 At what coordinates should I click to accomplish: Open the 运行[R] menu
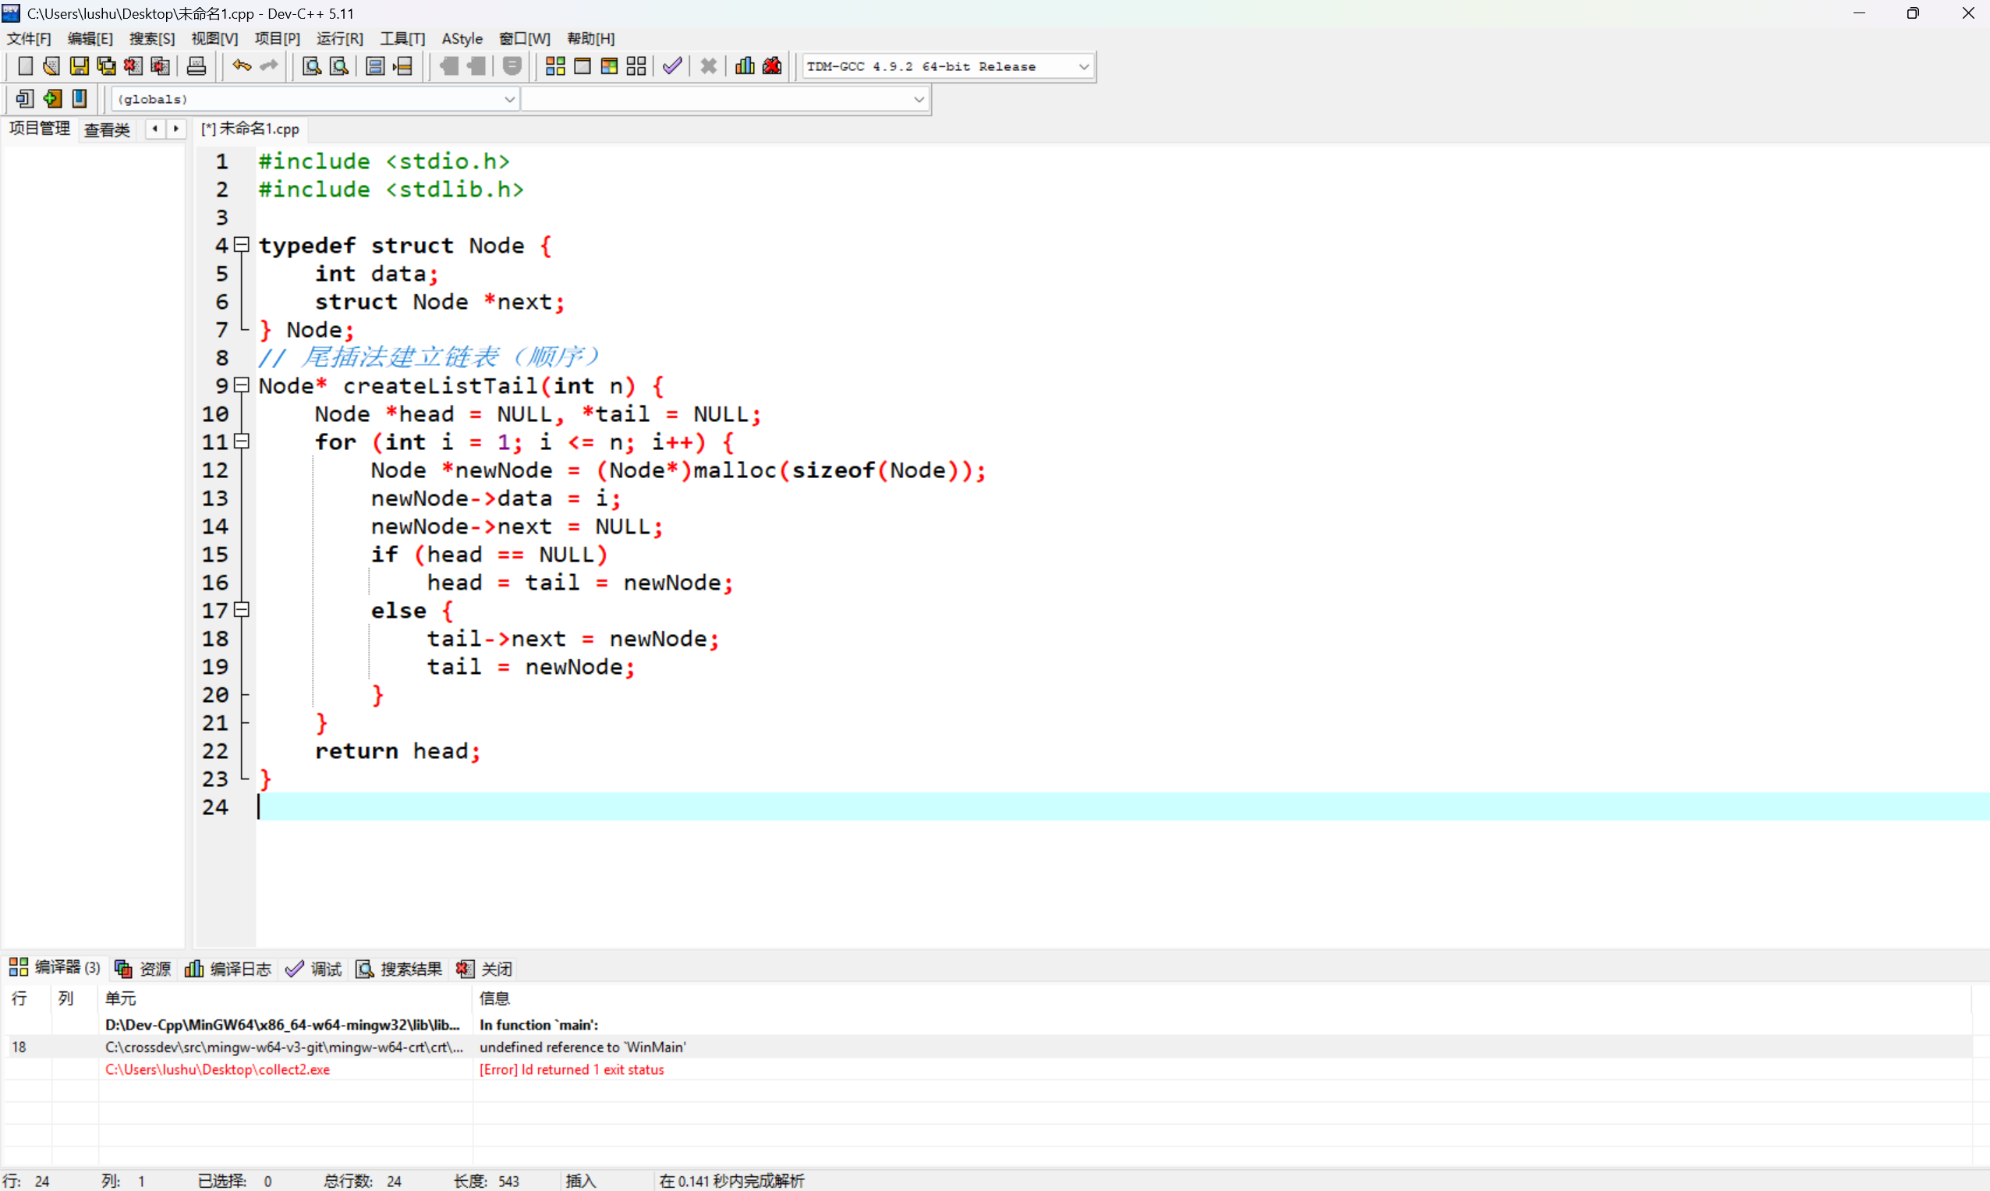pos(338,38)
